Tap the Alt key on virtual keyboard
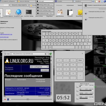 pos(50,47)
